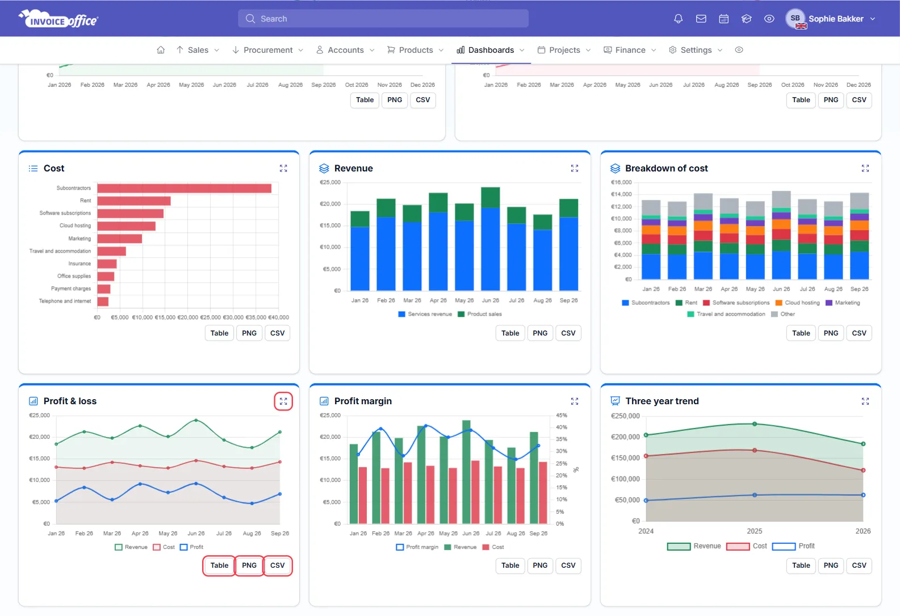Toggle Subcontractors legend in Breakdown of cost

coord(646,303)
